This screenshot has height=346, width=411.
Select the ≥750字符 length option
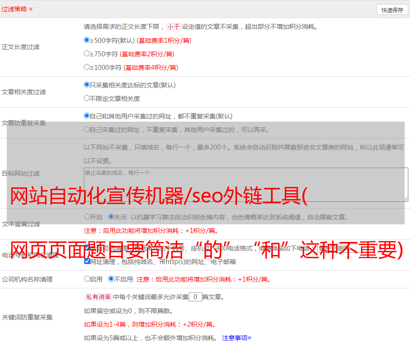point(87,54)
